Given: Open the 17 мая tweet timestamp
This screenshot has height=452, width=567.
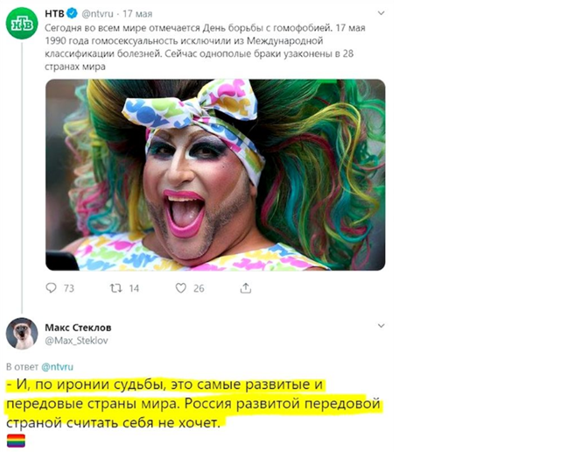Looking at the screenshot, I should 137,14.
